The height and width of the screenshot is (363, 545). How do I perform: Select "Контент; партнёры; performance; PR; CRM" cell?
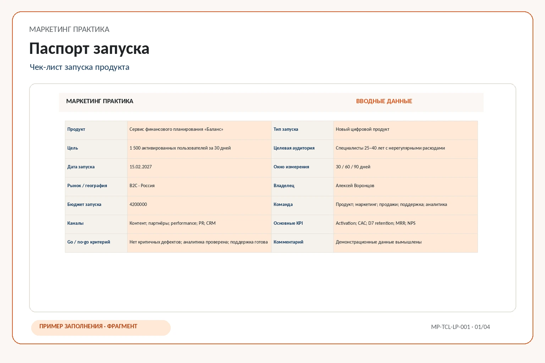point(199,224)
